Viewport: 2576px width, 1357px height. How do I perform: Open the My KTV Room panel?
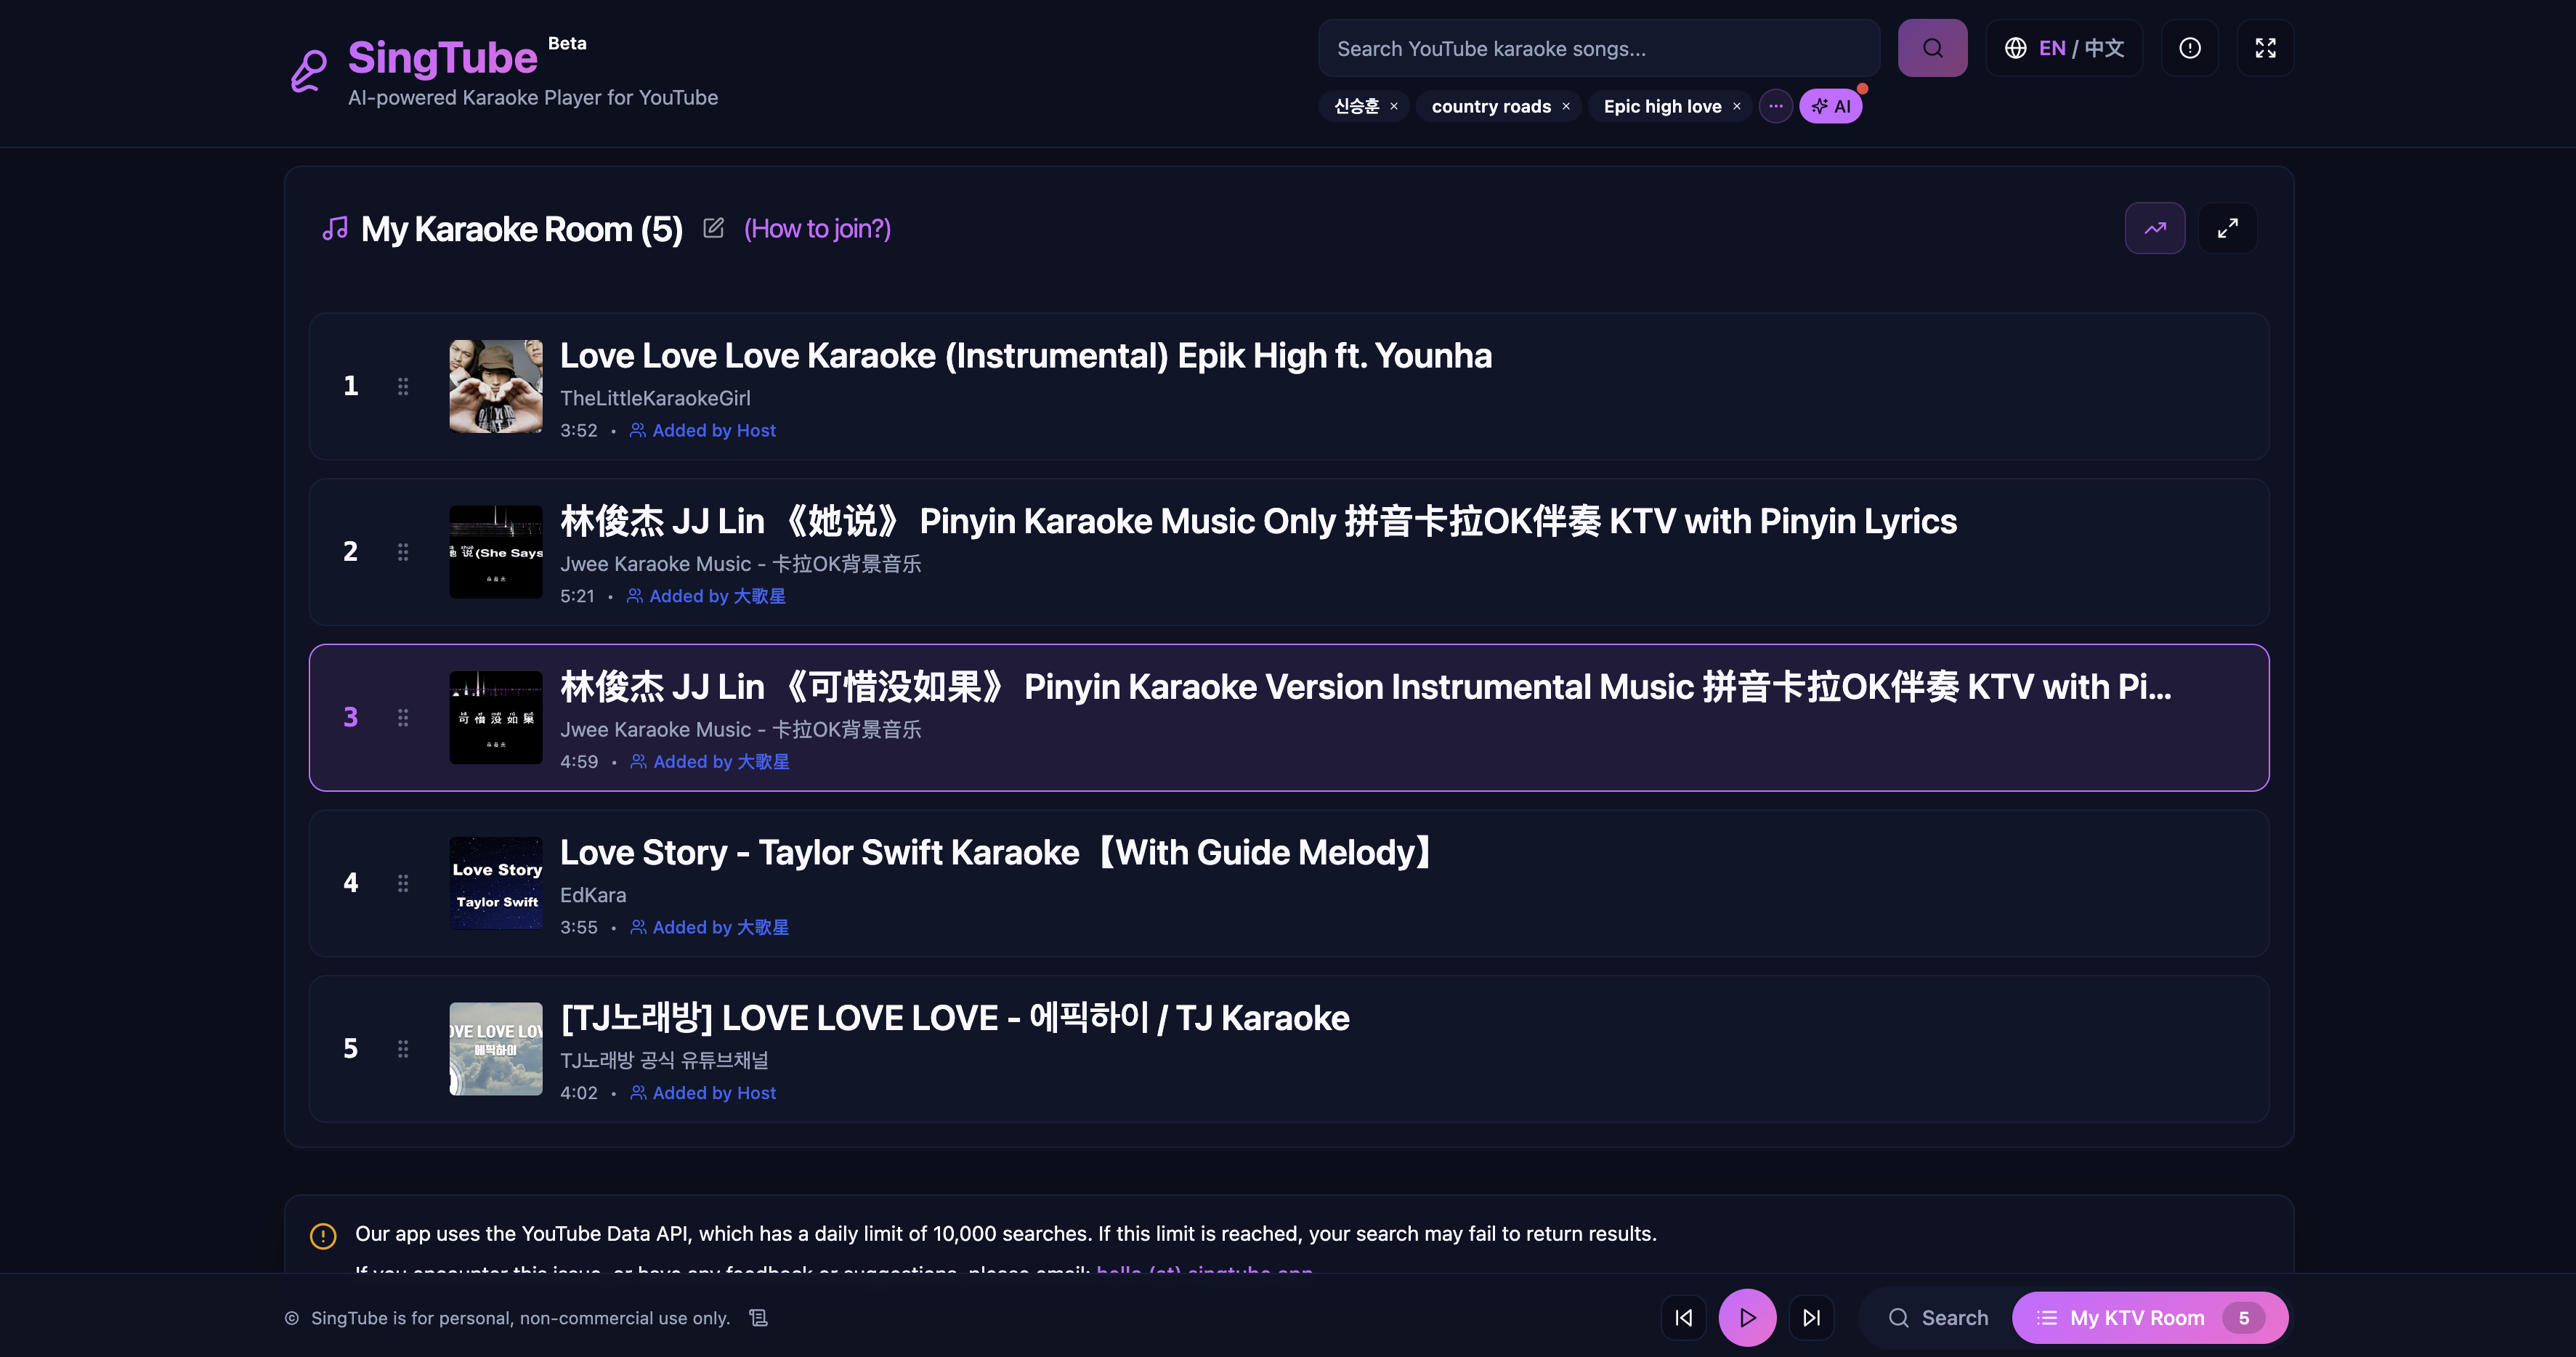coord(2149,1317)
